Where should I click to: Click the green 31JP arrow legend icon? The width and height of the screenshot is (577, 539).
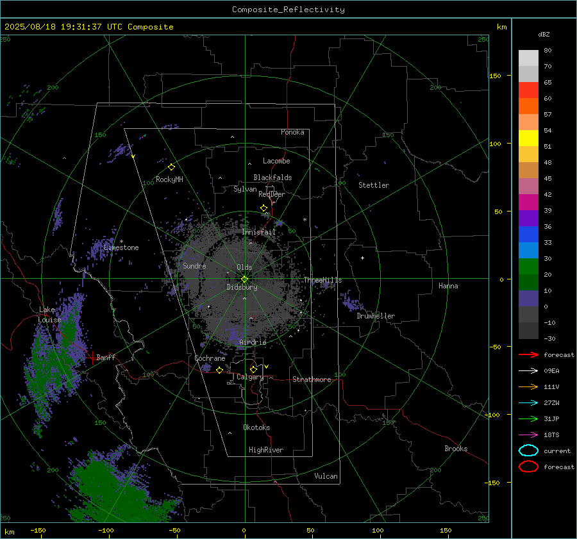[x=528, y=419]
